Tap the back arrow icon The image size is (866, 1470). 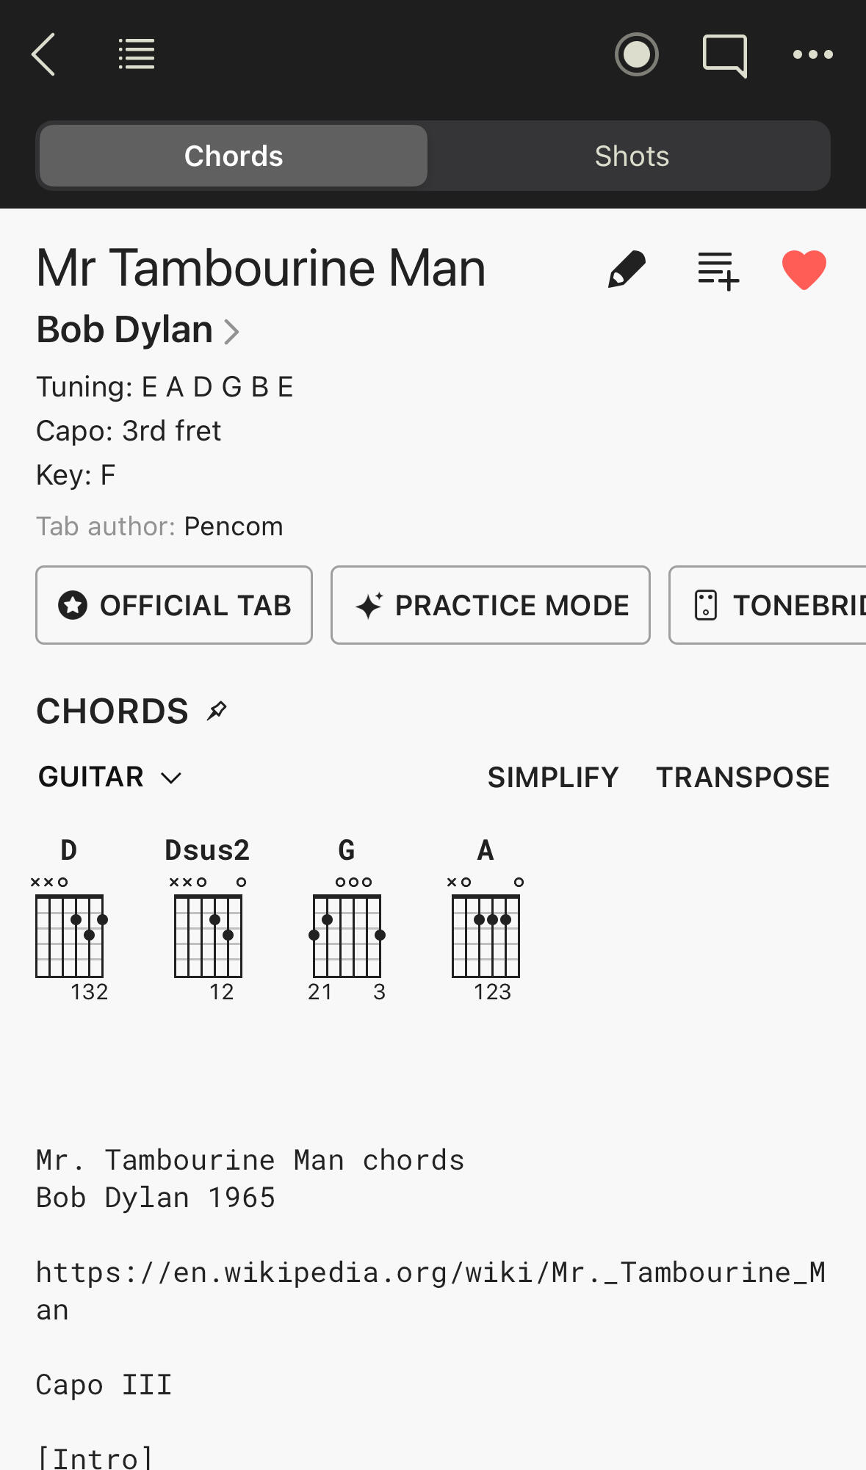44,54
